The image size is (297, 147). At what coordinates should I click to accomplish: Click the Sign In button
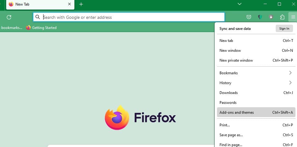pyautogui.click(x=284, y=29)
